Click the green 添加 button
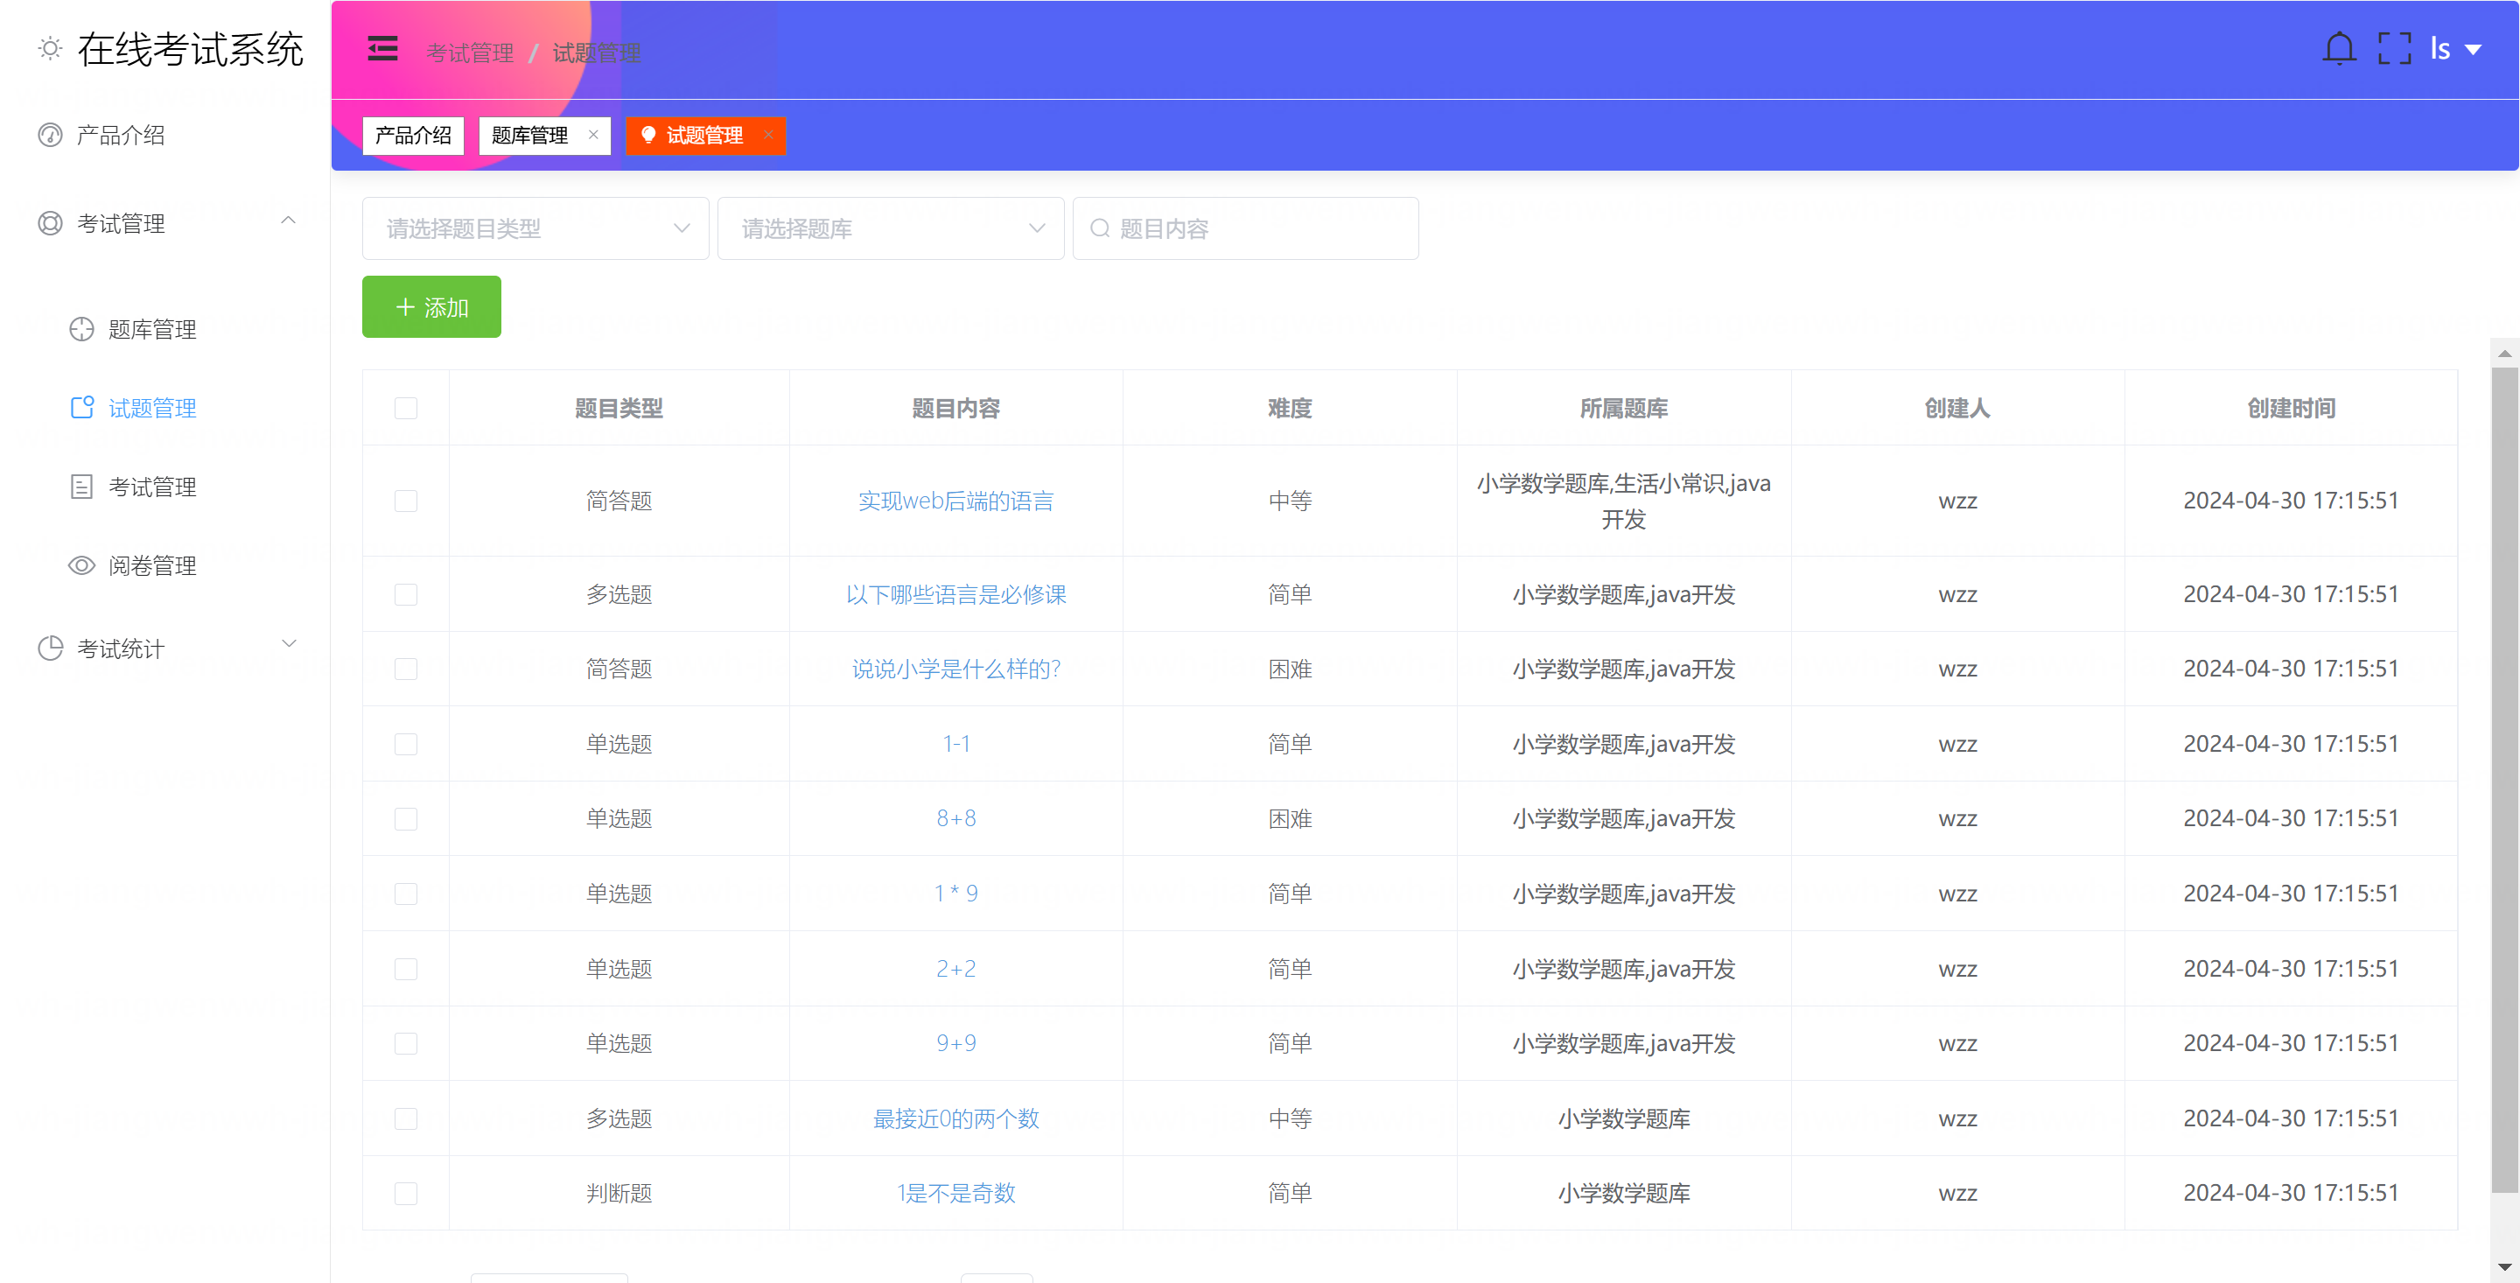The height and width of the screenshot is (1283, 2520). [431, 307]
